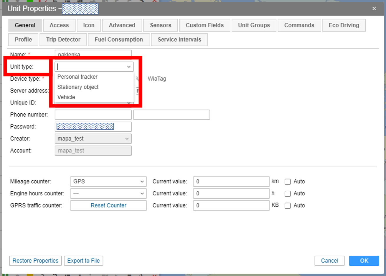Focus the first Phone number field
The height and width of the screenshot is (276, 386).
pyautogui.click(x=93, y=115)
